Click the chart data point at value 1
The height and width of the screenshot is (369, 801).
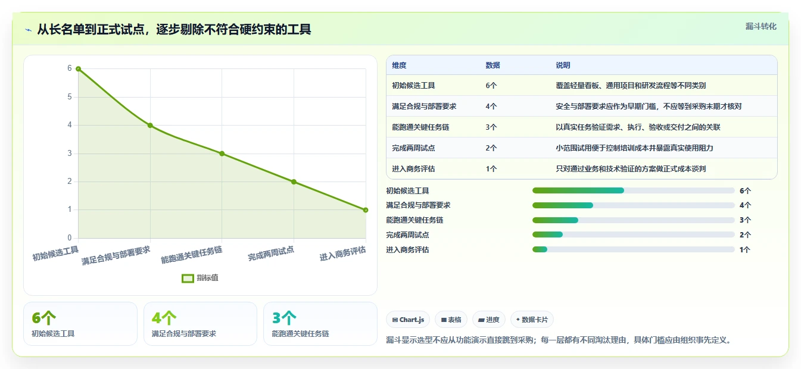tap(366, 209)
